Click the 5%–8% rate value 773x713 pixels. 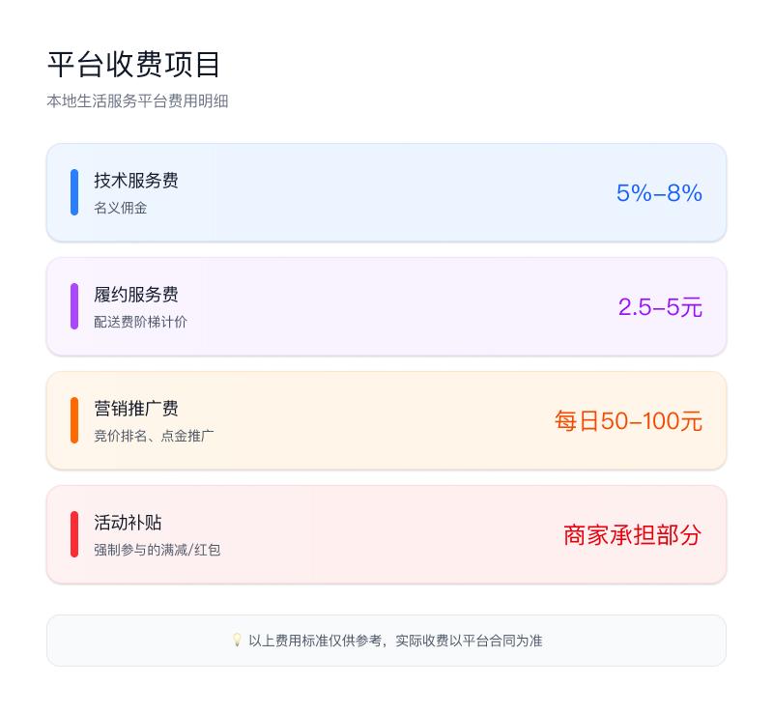[x=659, y=193]
